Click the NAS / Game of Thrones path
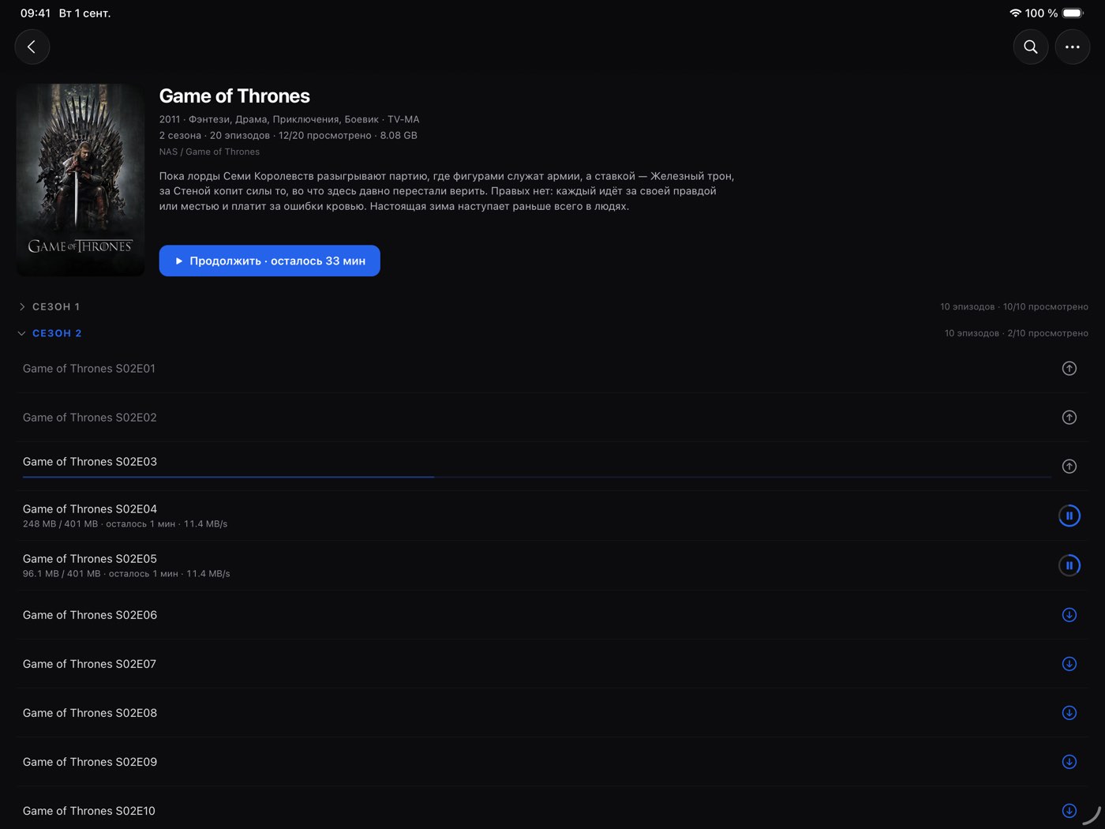Viewport: 1105px width, 829px height. point(209,152)
